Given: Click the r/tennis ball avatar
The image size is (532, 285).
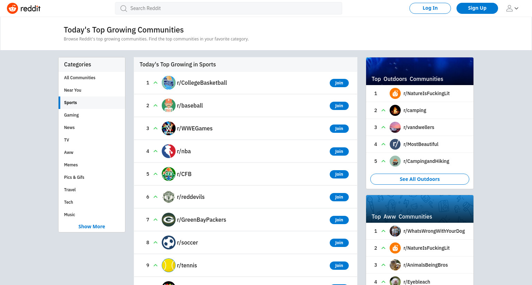Looking at the screenshot, I should tap(169, 265).
